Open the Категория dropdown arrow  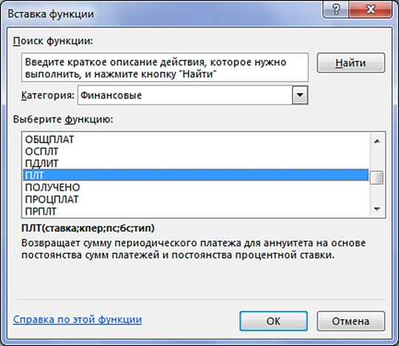click(300, 95)
